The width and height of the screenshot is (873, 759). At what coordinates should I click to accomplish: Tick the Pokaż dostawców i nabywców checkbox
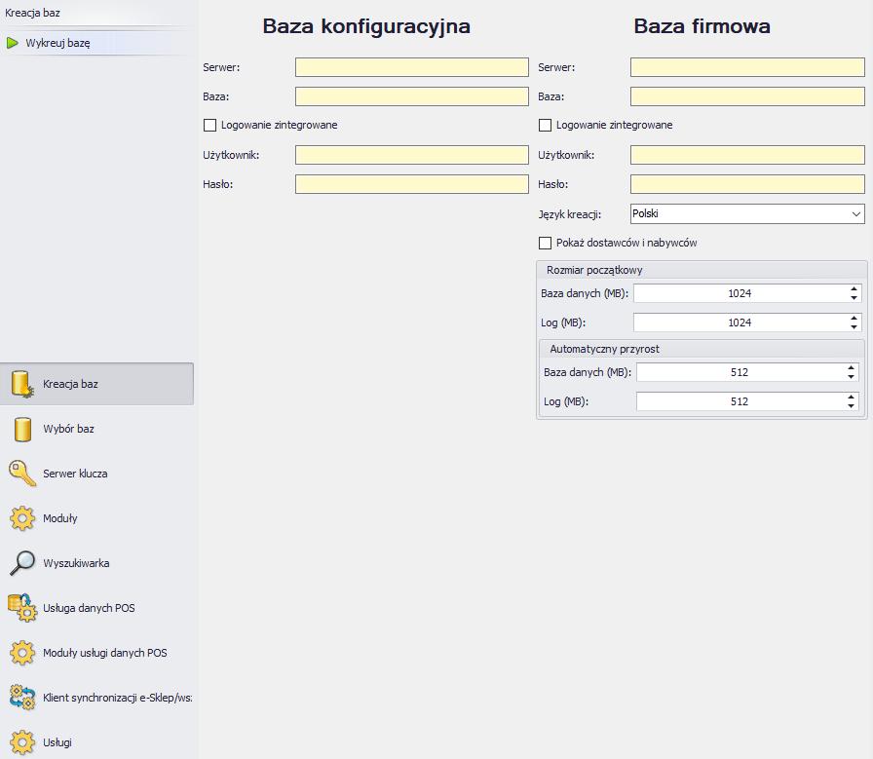[x=545, y=243]
